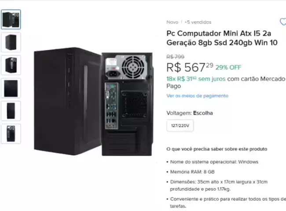Open 'Ver os meios de pagamento' link
This screenshot has width=286, height=211.
(198, 96)
